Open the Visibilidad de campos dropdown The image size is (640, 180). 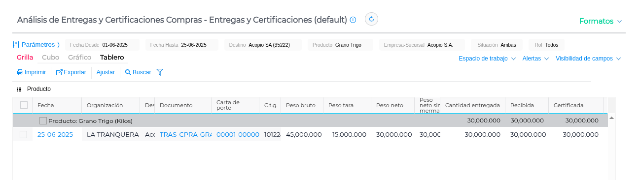588,59
